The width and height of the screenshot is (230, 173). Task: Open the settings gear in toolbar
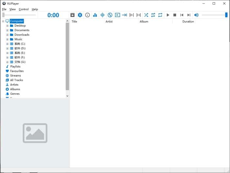tap(80, 15)
